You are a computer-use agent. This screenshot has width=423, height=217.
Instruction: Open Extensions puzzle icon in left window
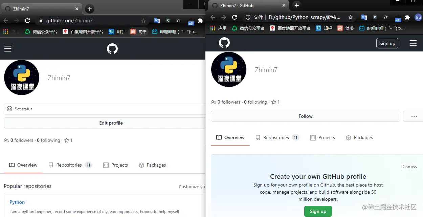click(x=200, y=21)
